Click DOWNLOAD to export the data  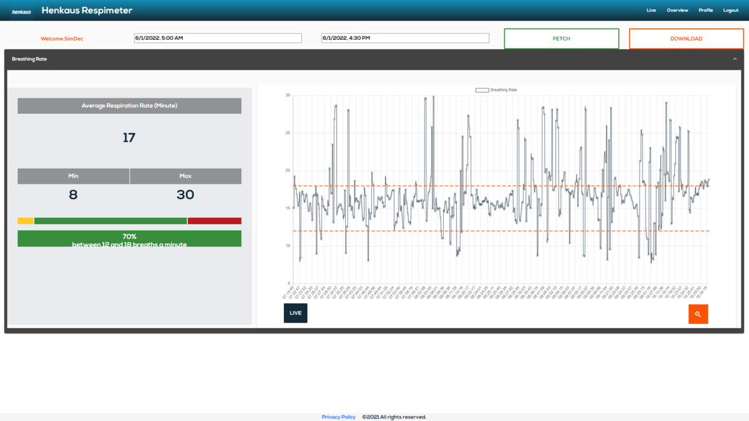point(686,38)
